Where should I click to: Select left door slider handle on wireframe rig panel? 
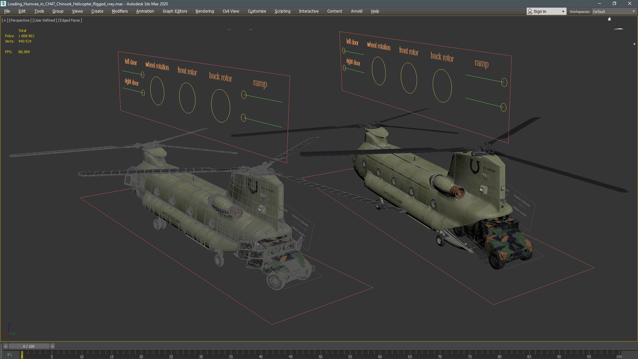point(143,74)
